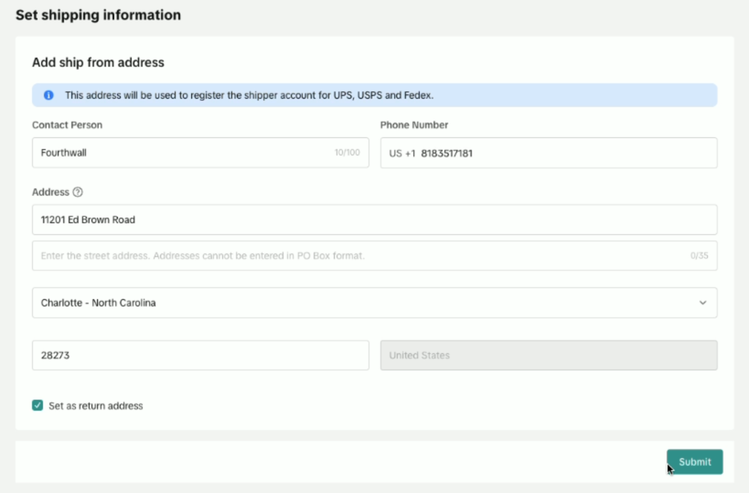Click the Contact Person field label
This screenshot has height=493, width=749.
[67, 125]
